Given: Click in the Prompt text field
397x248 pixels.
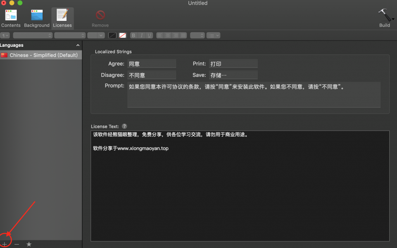Looking at the screenshot, I should [x=254, y=95].
